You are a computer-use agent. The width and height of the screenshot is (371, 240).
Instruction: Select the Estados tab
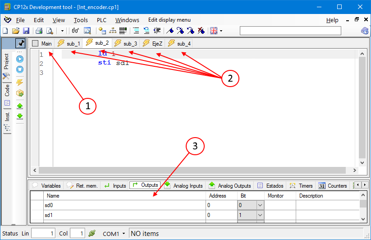[x=270, y=185]
